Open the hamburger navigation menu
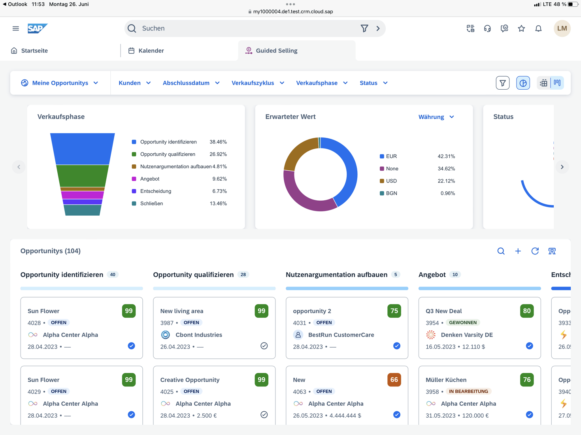This screenshot has width=581, height=435. tap(15, 28)
